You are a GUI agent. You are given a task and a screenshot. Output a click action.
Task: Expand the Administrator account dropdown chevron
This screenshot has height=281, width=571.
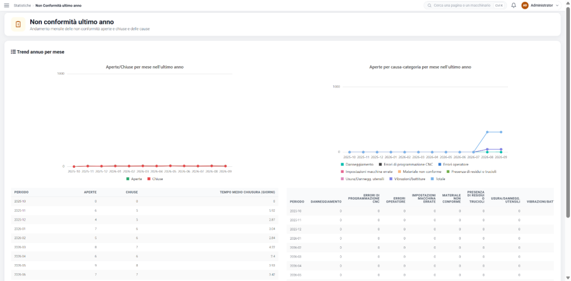[x=557, y=6]
